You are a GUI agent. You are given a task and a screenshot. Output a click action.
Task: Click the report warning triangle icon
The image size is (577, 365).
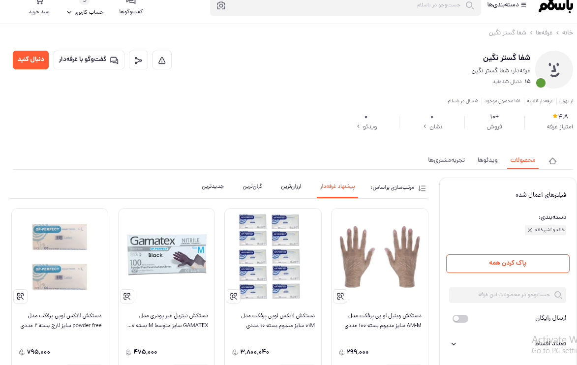(x=162, y=61)
